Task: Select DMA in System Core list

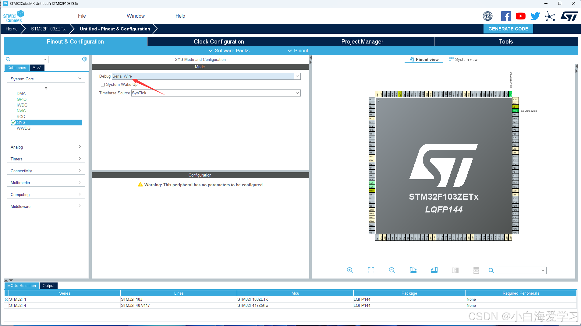Action: [21, 93]
